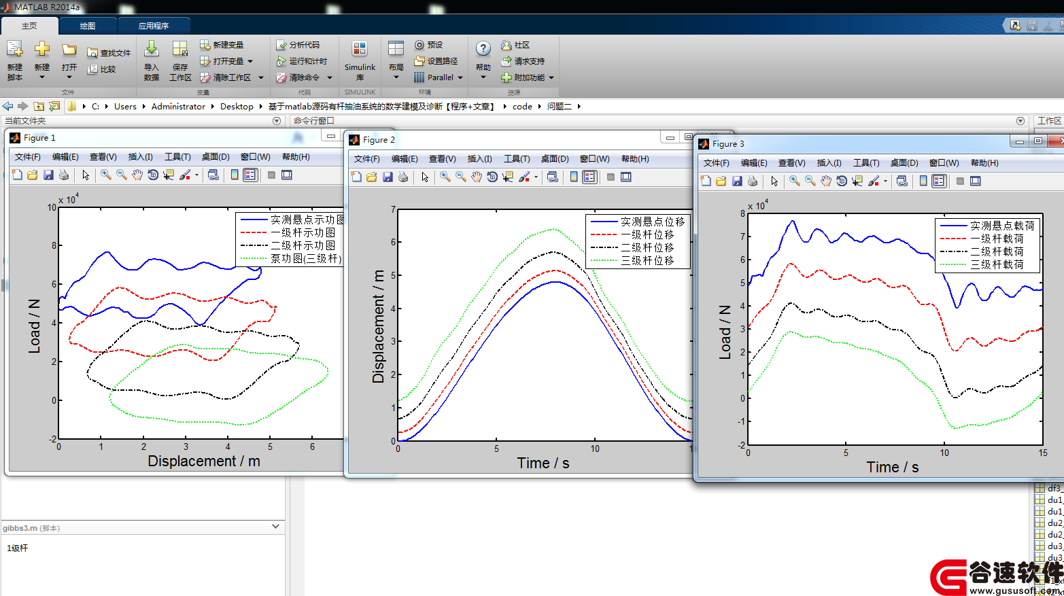Viewport: 1064px width, 596px height.
Task: Click 设置路径 (Set Path)
Action: click(x=436, y=61)
